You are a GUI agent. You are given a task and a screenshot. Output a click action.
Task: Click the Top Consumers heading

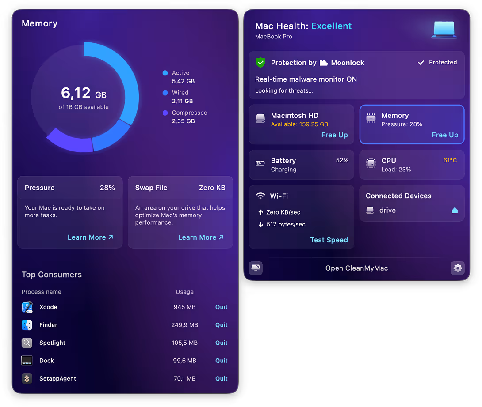click(x=52, y=275)
